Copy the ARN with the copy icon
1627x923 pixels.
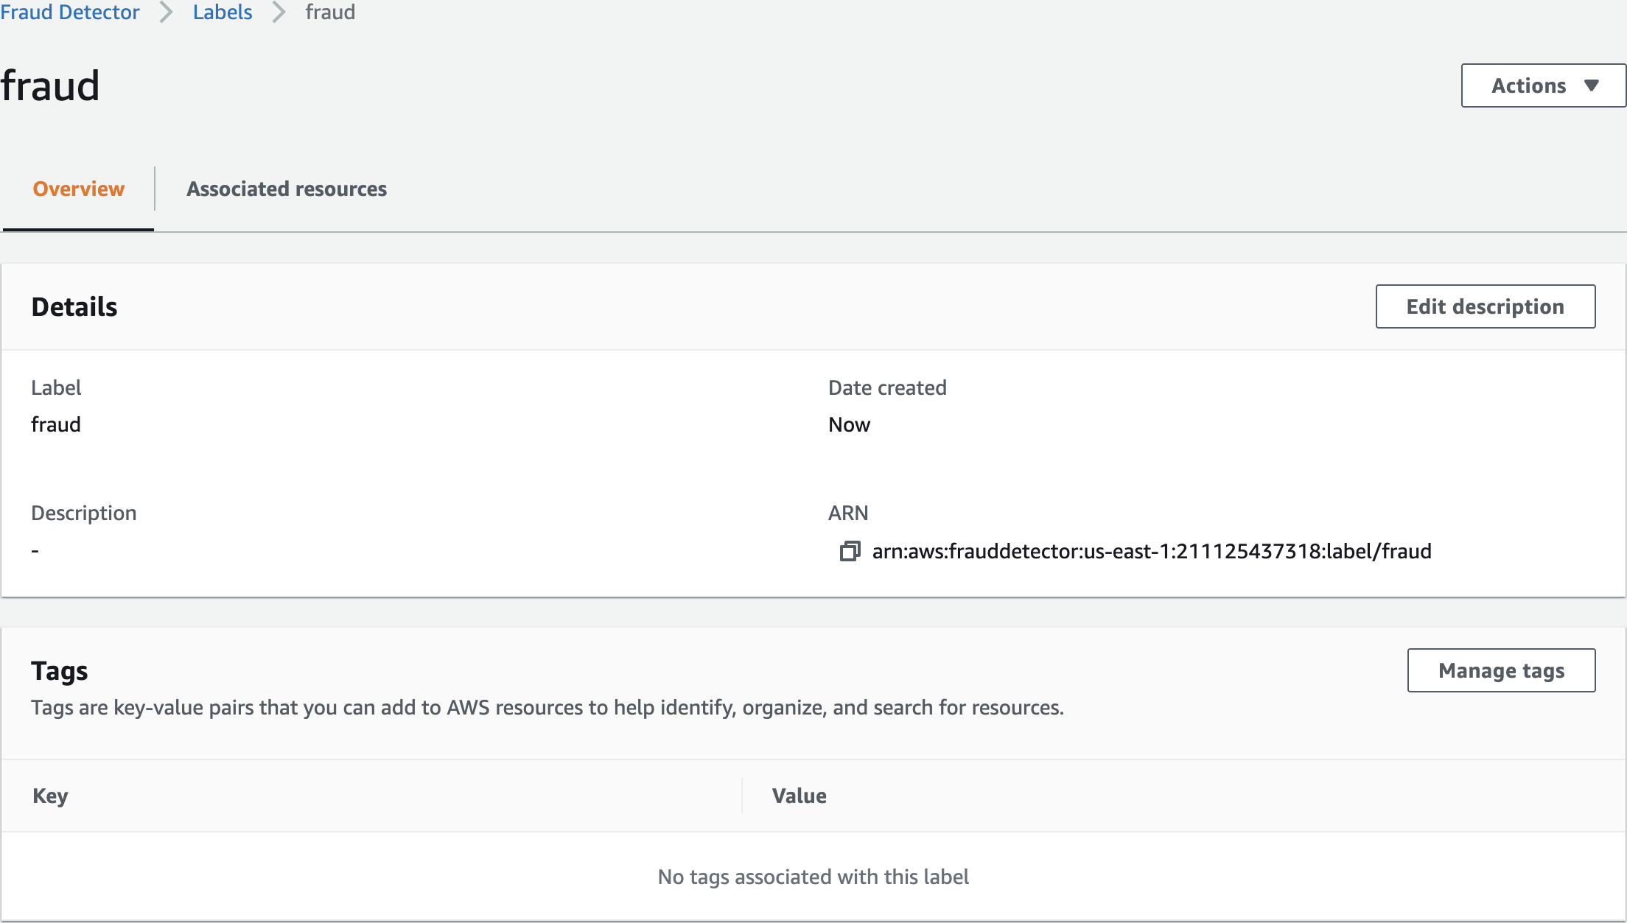coord(850,551)
